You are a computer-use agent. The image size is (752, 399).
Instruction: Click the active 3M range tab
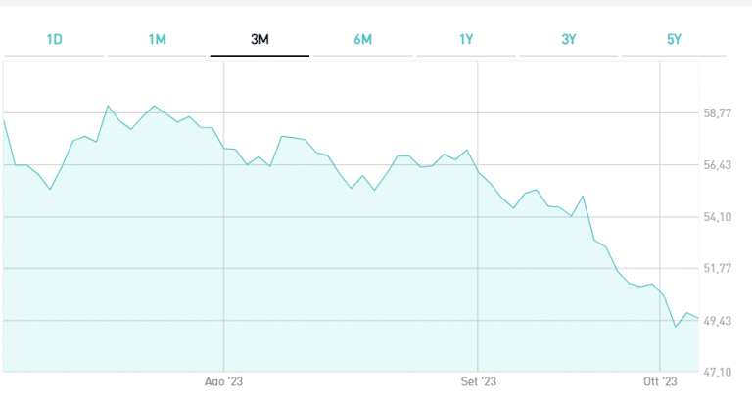point(259,40)
